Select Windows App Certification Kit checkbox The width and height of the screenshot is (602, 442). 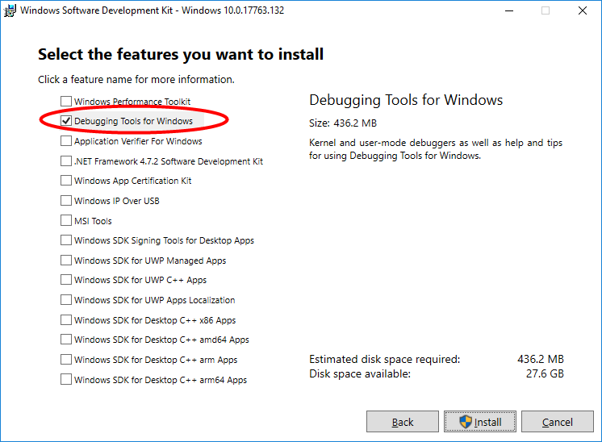pos(66,181)
